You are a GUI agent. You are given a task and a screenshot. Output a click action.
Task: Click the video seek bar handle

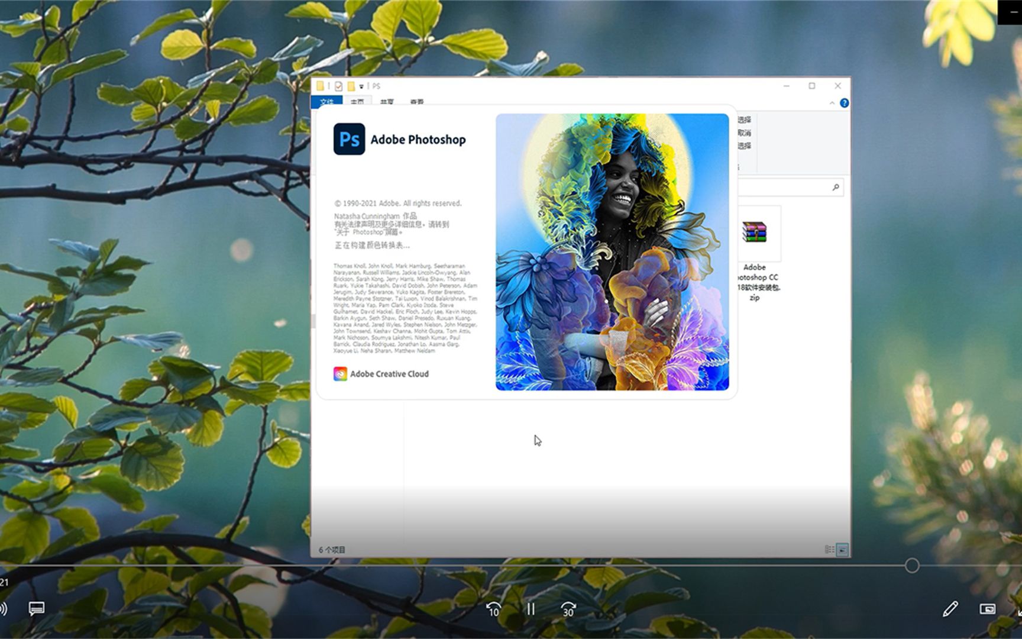912,566
